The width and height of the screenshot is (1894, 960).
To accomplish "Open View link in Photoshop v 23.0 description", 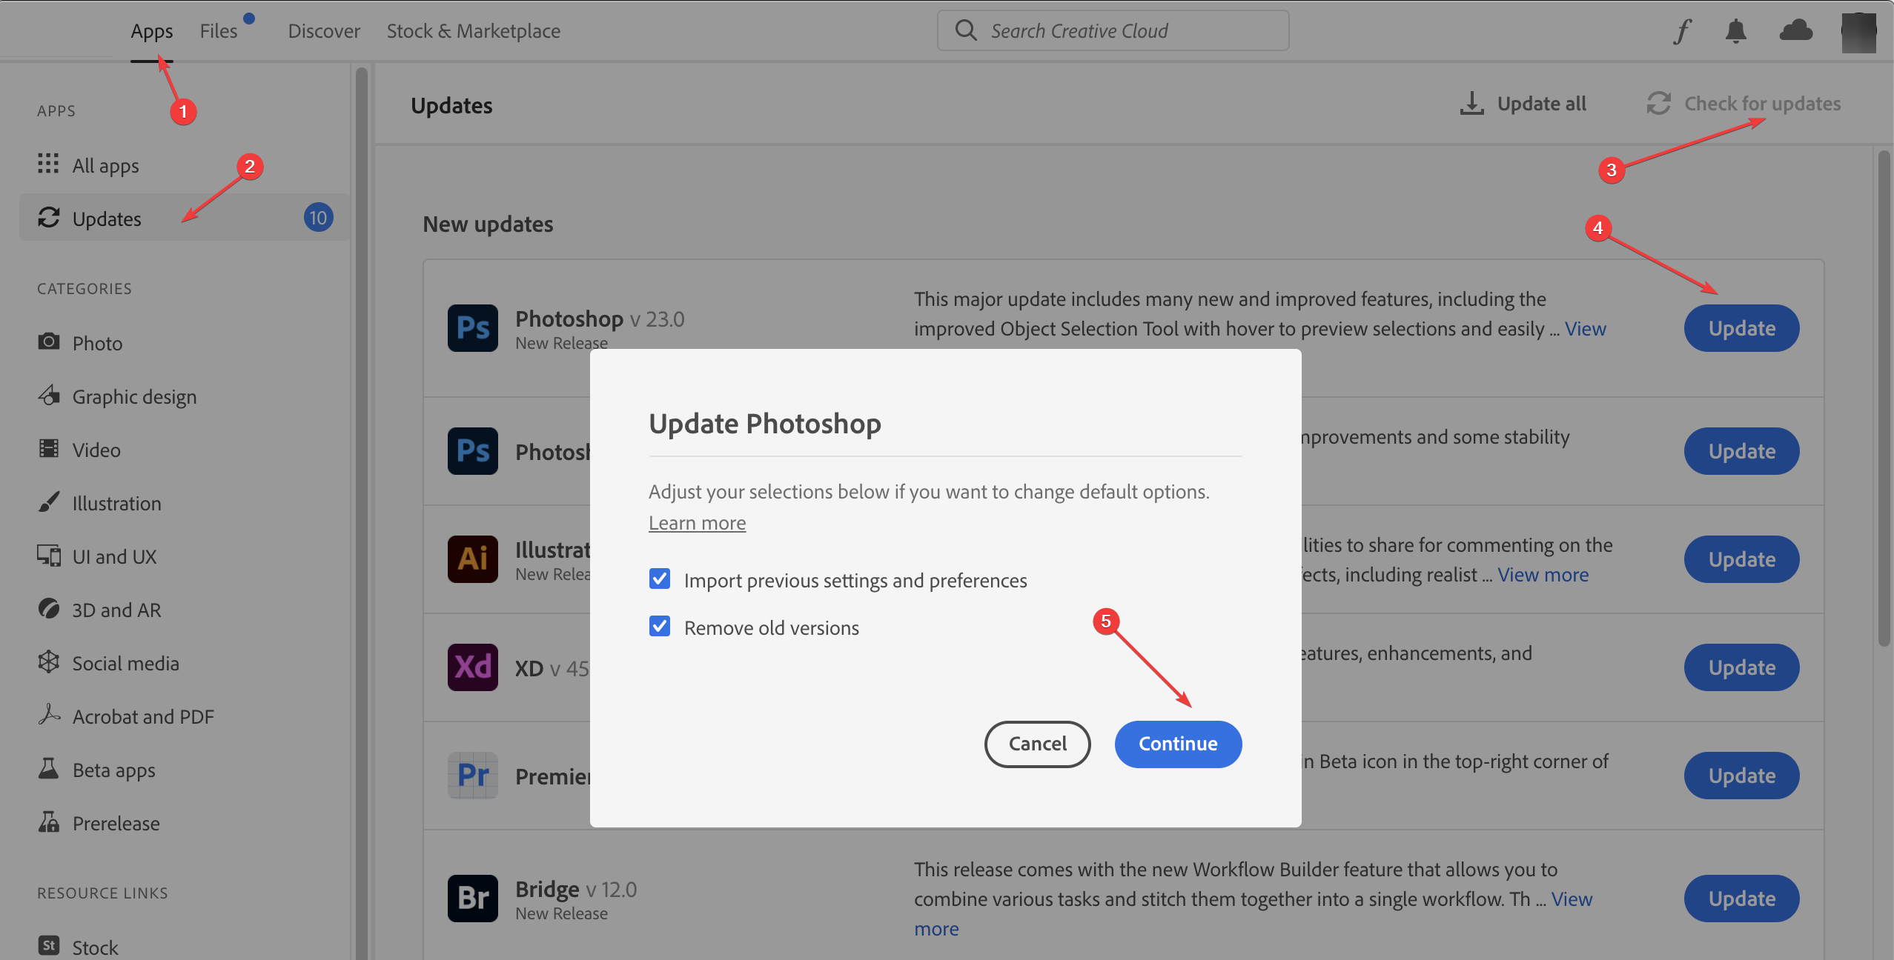I will coord(1585,329).
